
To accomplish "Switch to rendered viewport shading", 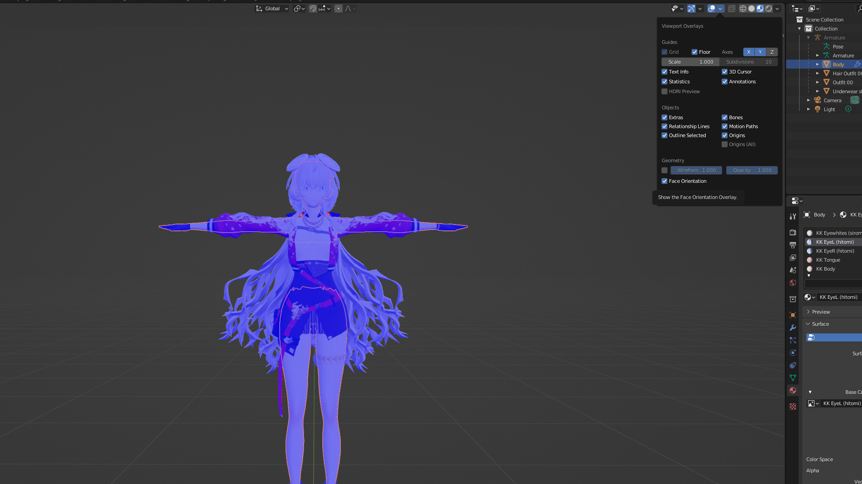I will pos(769,9).
